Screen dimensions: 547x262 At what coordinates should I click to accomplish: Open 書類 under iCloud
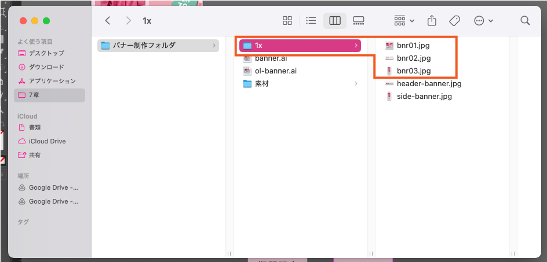pyautogui.click(x=49, y=127)
